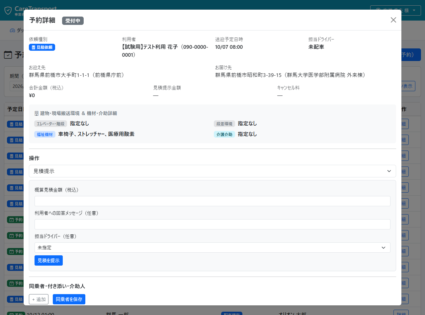Click 指定なし next to 段差環境

click(247, 124)
